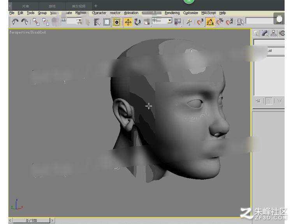Click the time slider 0 / 100 handle
Screen dimensions: 292x224
31,220
